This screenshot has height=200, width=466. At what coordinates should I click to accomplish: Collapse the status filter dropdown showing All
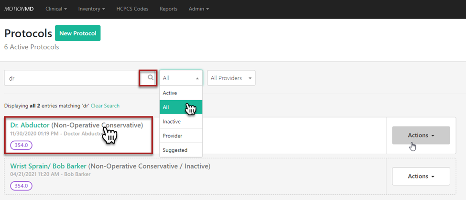(181, 78)
